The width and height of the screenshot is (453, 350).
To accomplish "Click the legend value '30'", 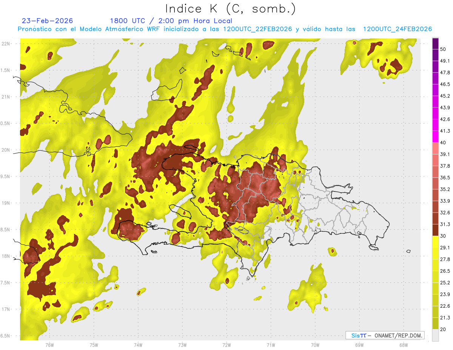I will [x=444, y=236].
